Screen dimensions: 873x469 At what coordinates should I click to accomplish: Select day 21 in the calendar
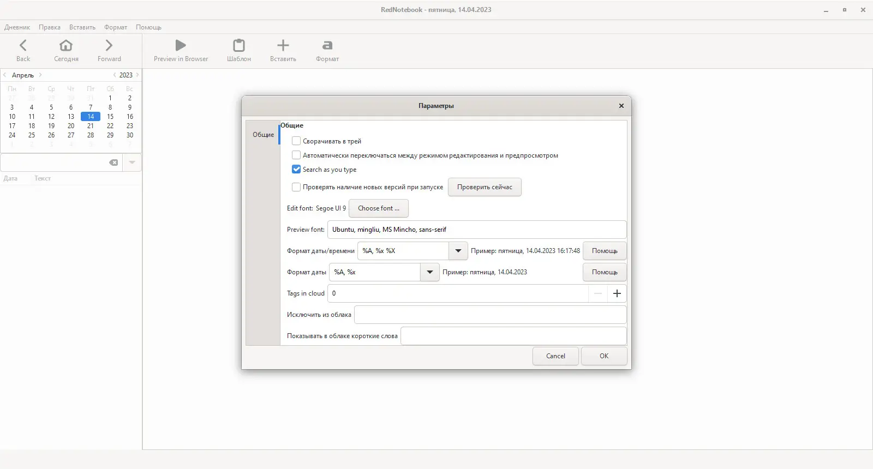(x=91, y=126)
